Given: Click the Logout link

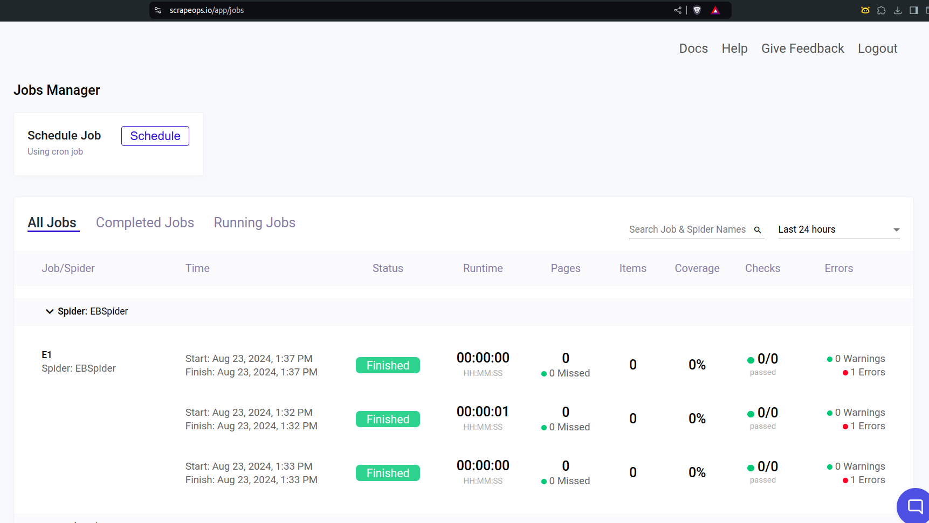Looking at the screenshot, I should pyautogui.click(x=877, y=48).
